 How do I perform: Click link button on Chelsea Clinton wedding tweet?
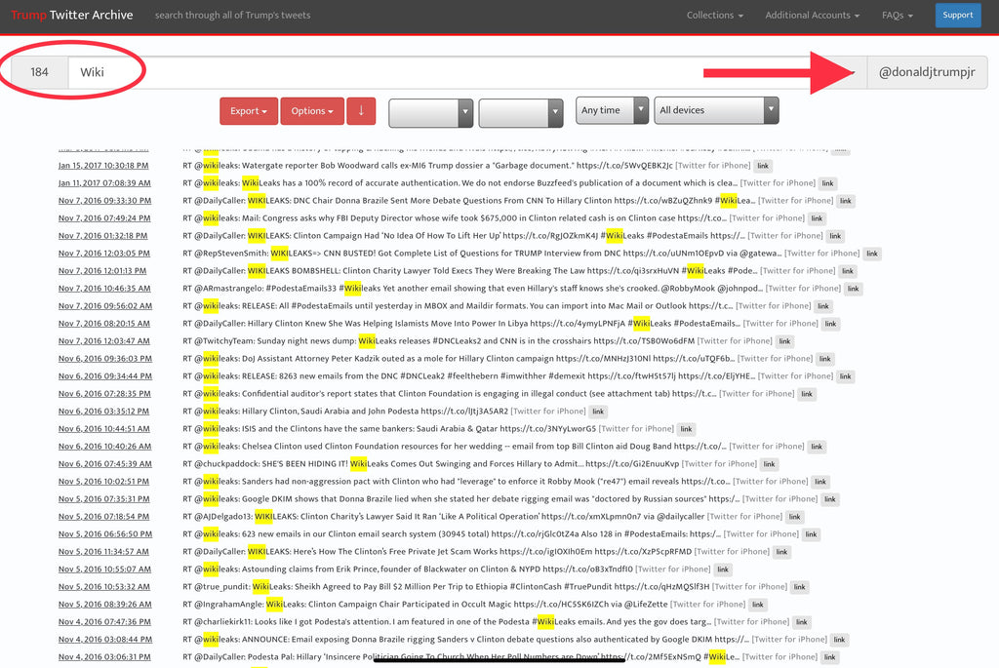pyautogui.click(x=817, y=447)
